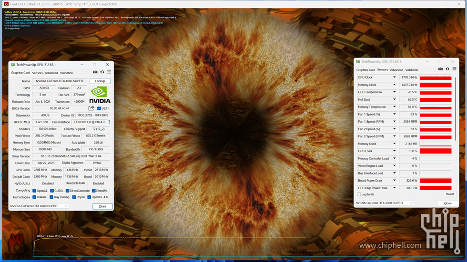Image resolution: width=467 pixels, height=262 pixels.
Task: Click the BIOS export share icon
Action: pos(91,108)
